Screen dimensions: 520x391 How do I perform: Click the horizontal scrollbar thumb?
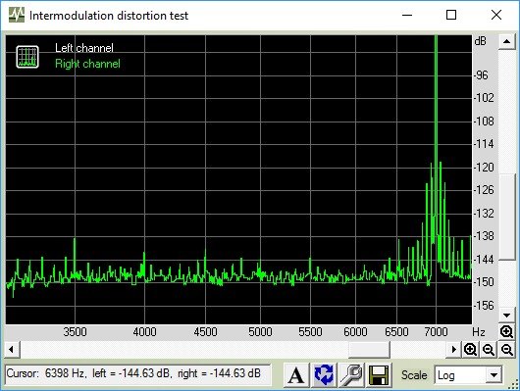click(x=369, y=349)
